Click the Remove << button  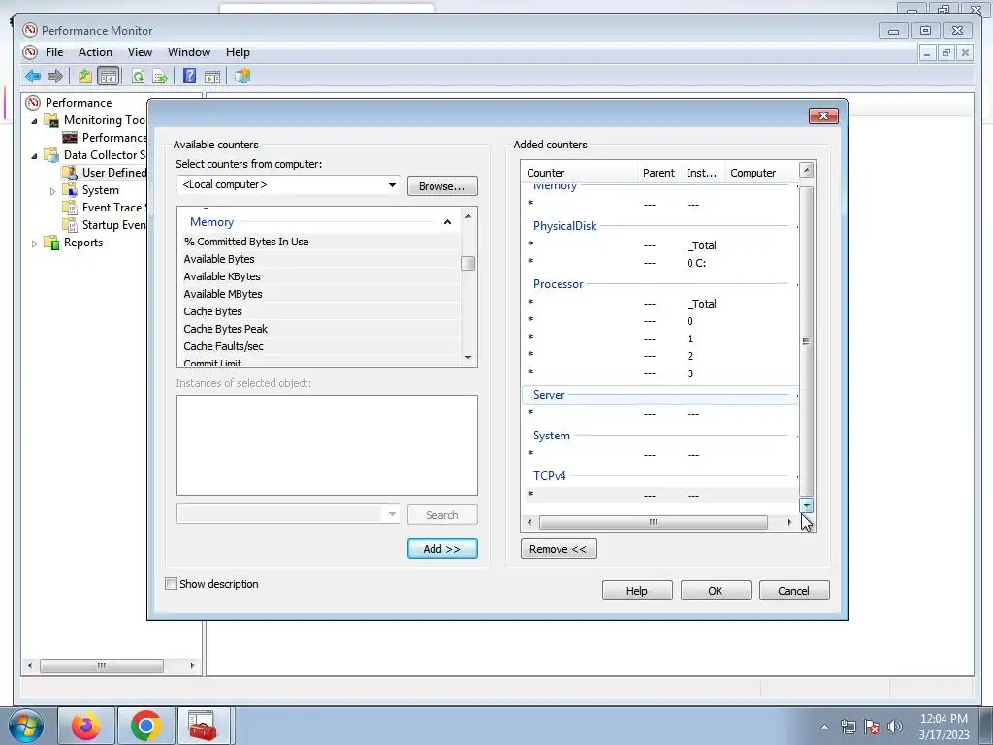pos(558,549)
